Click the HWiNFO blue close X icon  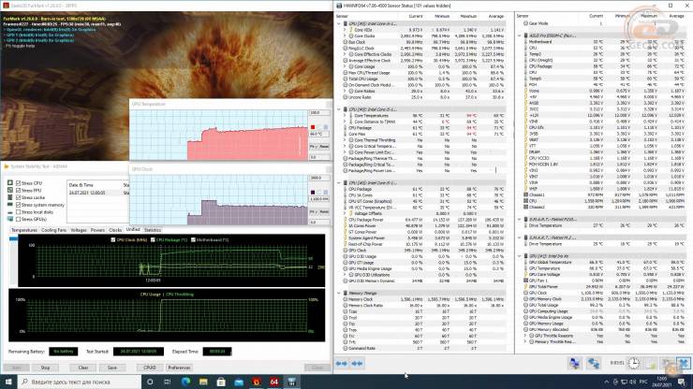coord(685,363)
